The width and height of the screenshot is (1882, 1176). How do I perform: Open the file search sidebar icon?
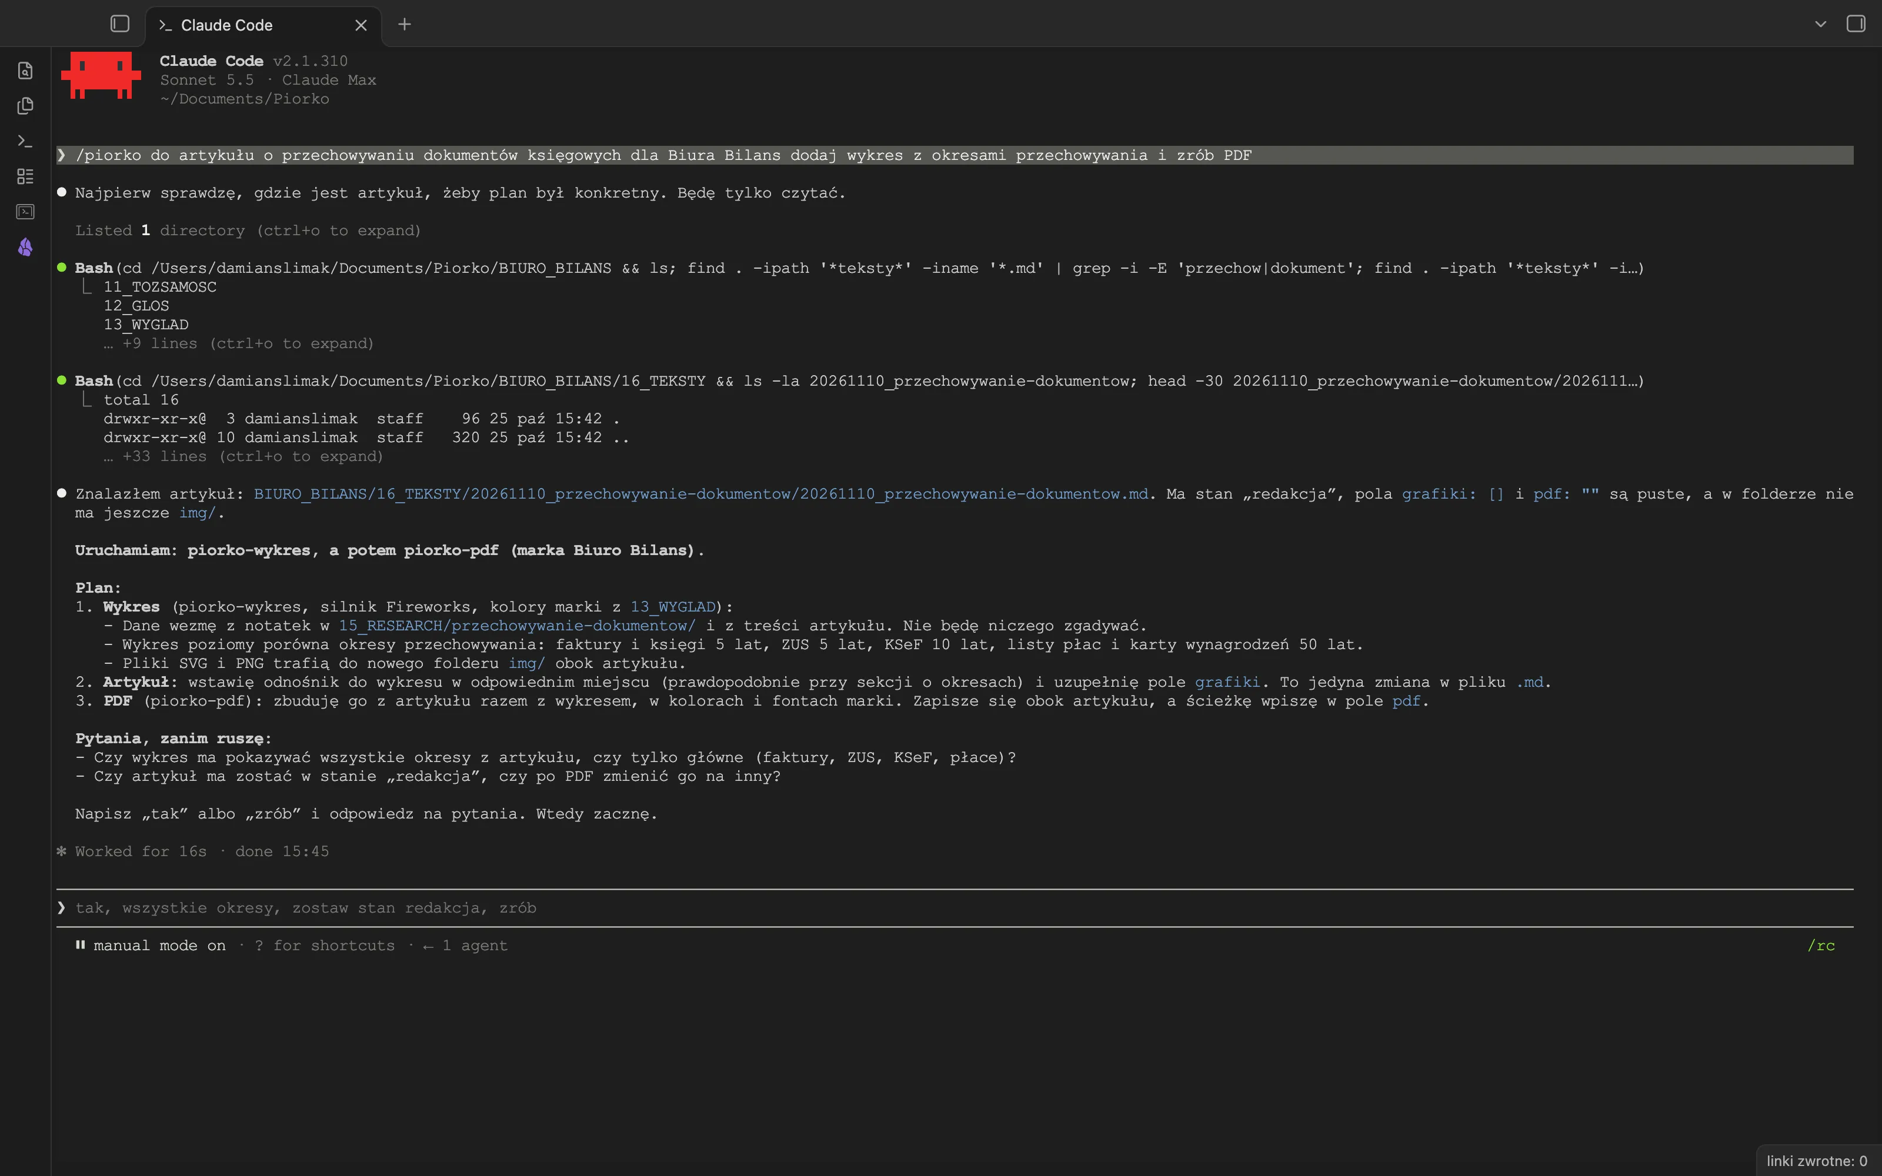pyautogui.click(x=25, y=70)
